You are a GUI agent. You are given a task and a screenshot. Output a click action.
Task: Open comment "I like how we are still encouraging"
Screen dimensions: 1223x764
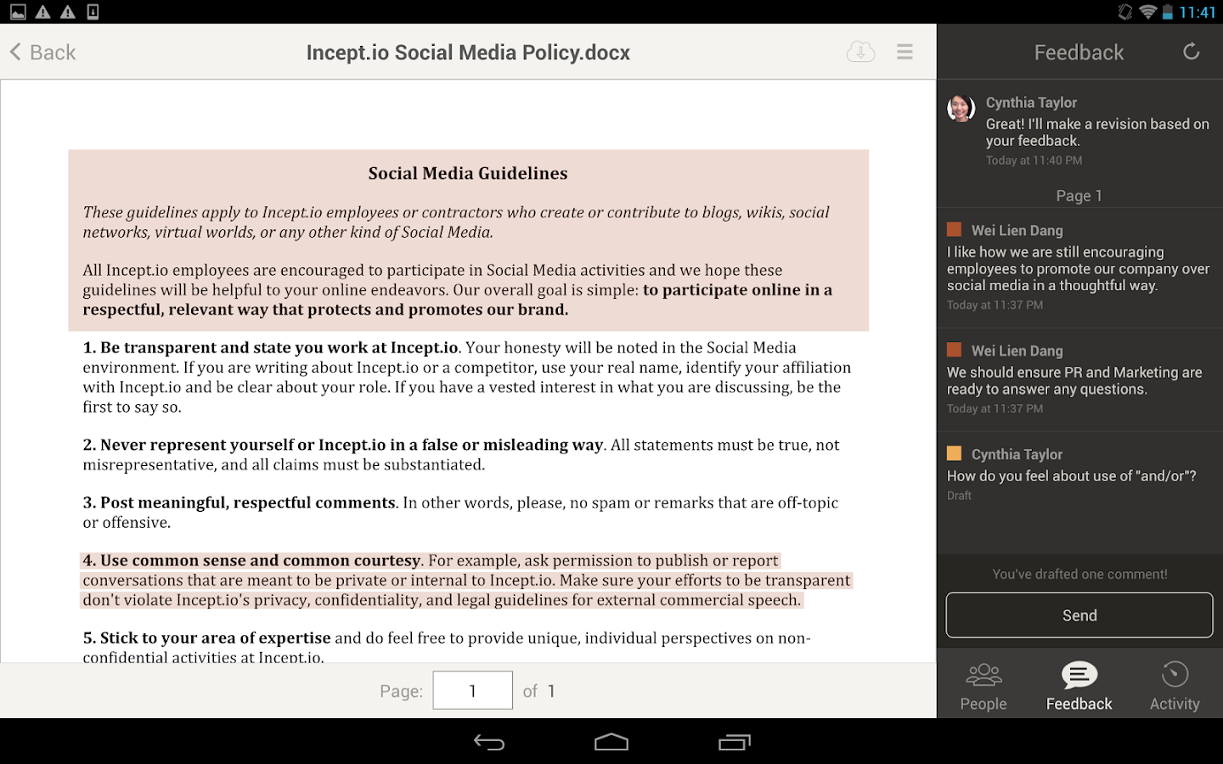(1079, 267)
